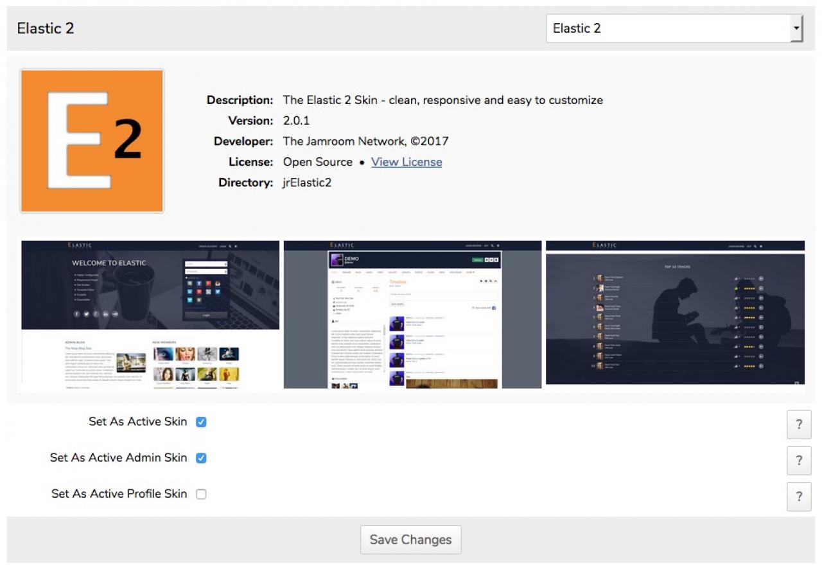
Task: Click the "Set As Active Skin" label
Action: [138, 422]
